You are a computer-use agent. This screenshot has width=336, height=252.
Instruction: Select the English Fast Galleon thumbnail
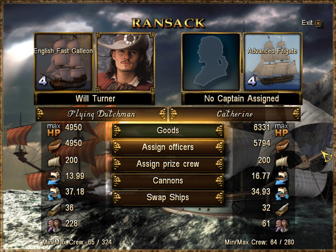pos(63,62)
